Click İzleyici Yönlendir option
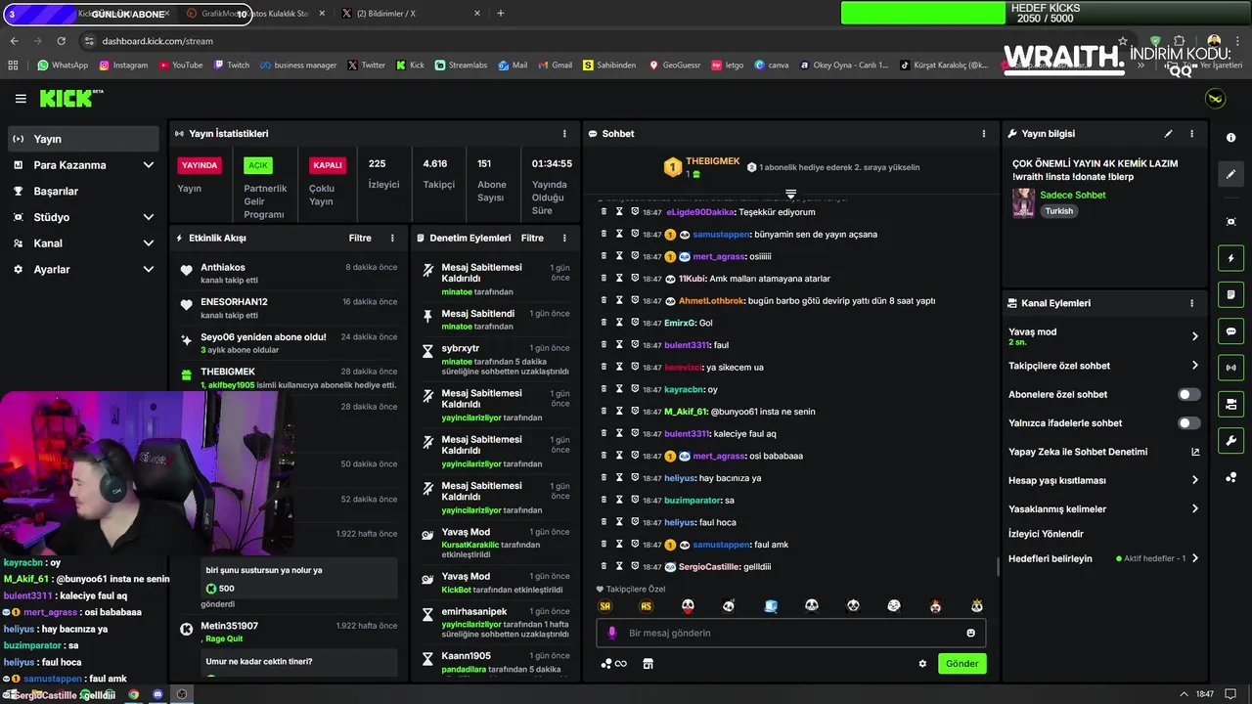The height and width of the screenshot is (704, 1252). (x=1046, y=534)
